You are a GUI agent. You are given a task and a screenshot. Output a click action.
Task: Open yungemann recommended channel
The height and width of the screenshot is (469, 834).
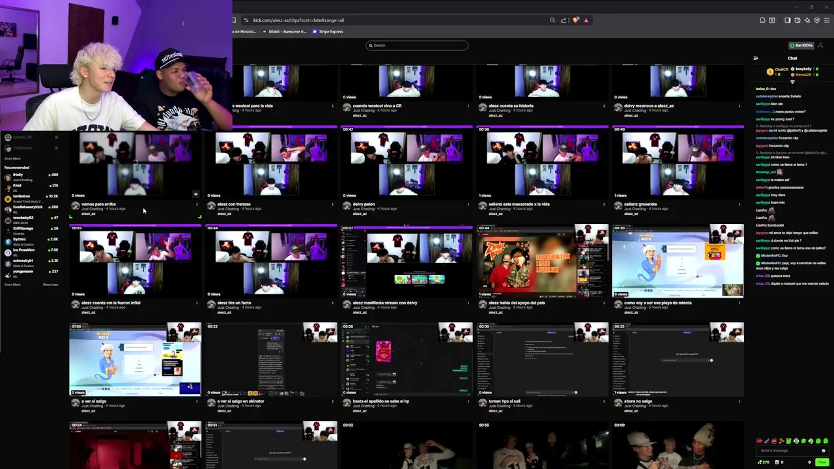point(31,273)
